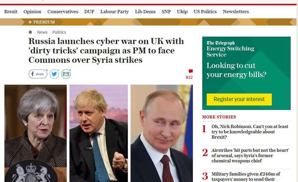This screenshot has height=182, width=298.
Task: Click the Register your interest button
Action: pos(239,99)
